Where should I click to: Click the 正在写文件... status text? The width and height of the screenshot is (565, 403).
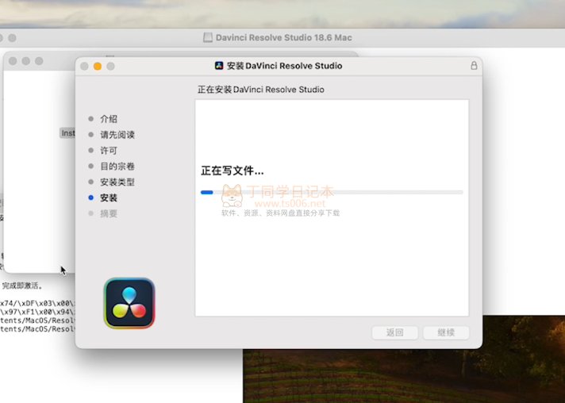(x=233, y=171)
